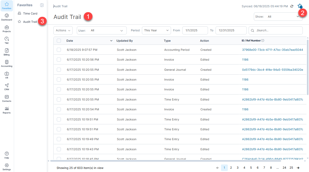309x172 pixels.
Task: Check the Accounting Period Created row
Action: (59, 50)
